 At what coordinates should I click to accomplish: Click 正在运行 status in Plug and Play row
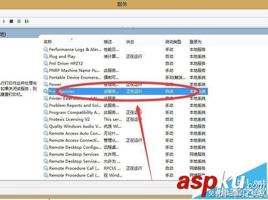coord(134,57)
